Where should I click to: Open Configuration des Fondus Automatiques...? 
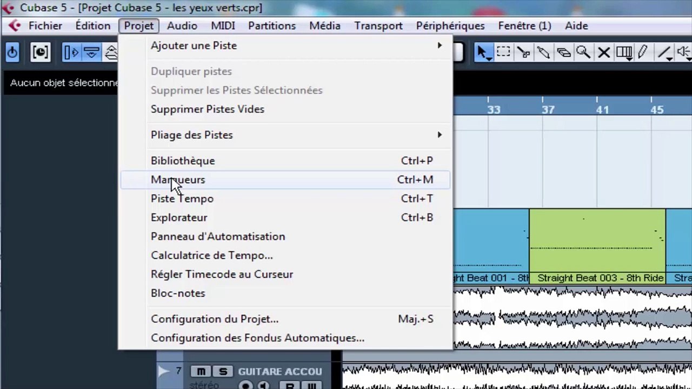(x=285, y=338)
